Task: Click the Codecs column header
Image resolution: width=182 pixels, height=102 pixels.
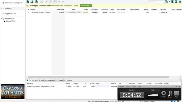Action: pyautogui.click(x=167, y=84)
